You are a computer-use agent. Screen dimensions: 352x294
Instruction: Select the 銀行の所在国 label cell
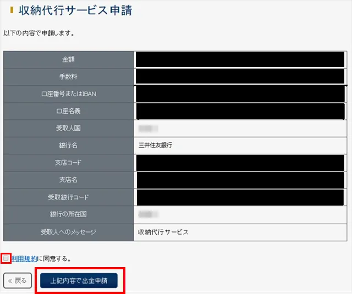pos(69,214)
